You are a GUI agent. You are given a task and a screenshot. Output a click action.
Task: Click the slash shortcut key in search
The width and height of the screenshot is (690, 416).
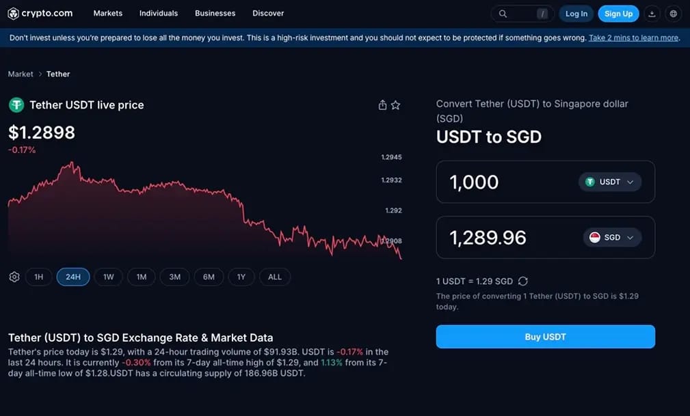(542, 14)
